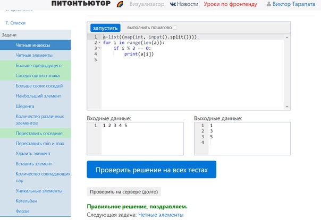Image resolution: width=321 pixels, height=220 pixels.
Task: Open the Четные элементы sidebar task
Action: point(35,55)
